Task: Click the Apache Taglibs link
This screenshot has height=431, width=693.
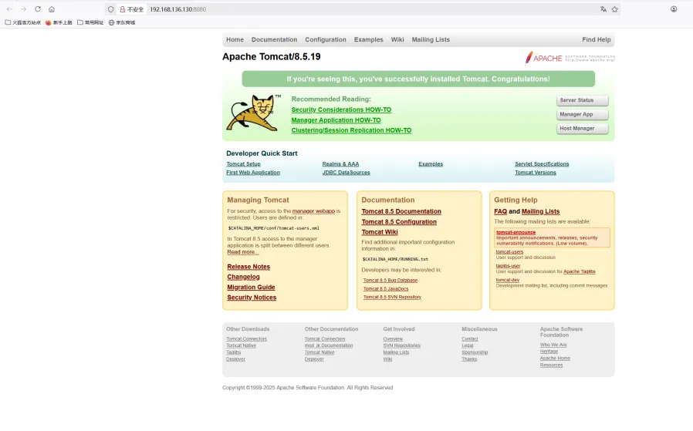Action: (x=579, y=271)
